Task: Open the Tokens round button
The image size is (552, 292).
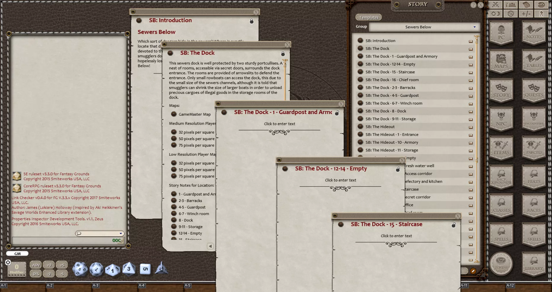Action: point(501,263)
